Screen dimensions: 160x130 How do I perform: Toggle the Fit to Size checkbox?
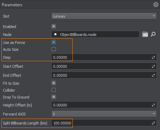pyautogui.click(x=54, y=83)
